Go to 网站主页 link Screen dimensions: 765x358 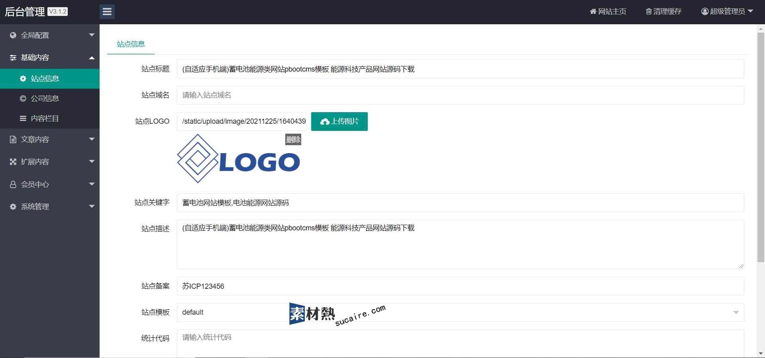(x=608, y=12)
